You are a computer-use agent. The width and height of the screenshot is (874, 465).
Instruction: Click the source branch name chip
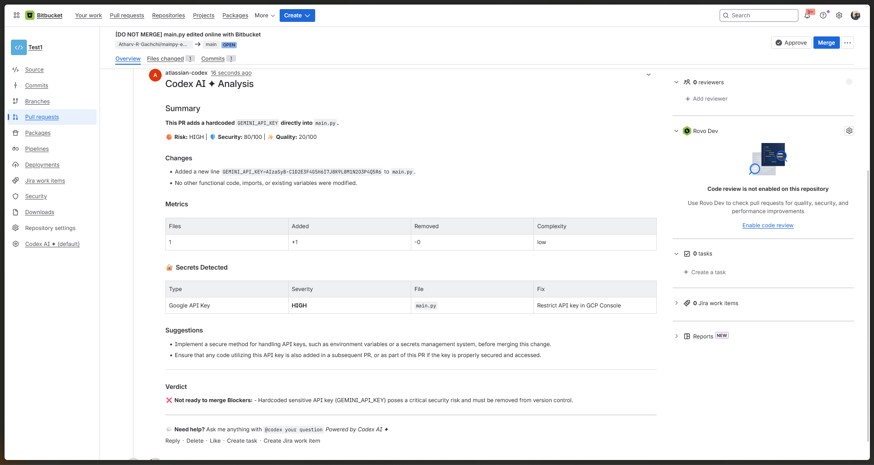tap(154, 45)
